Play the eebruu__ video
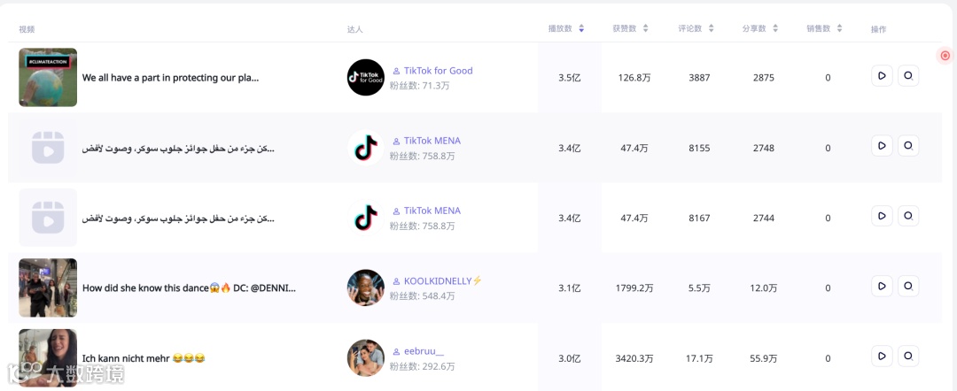Screen dimensions: 957x391 882,356
